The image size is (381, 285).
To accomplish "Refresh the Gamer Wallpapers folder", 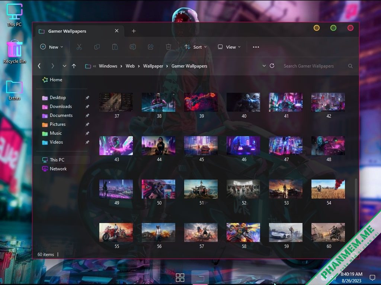I will (272, 66).
